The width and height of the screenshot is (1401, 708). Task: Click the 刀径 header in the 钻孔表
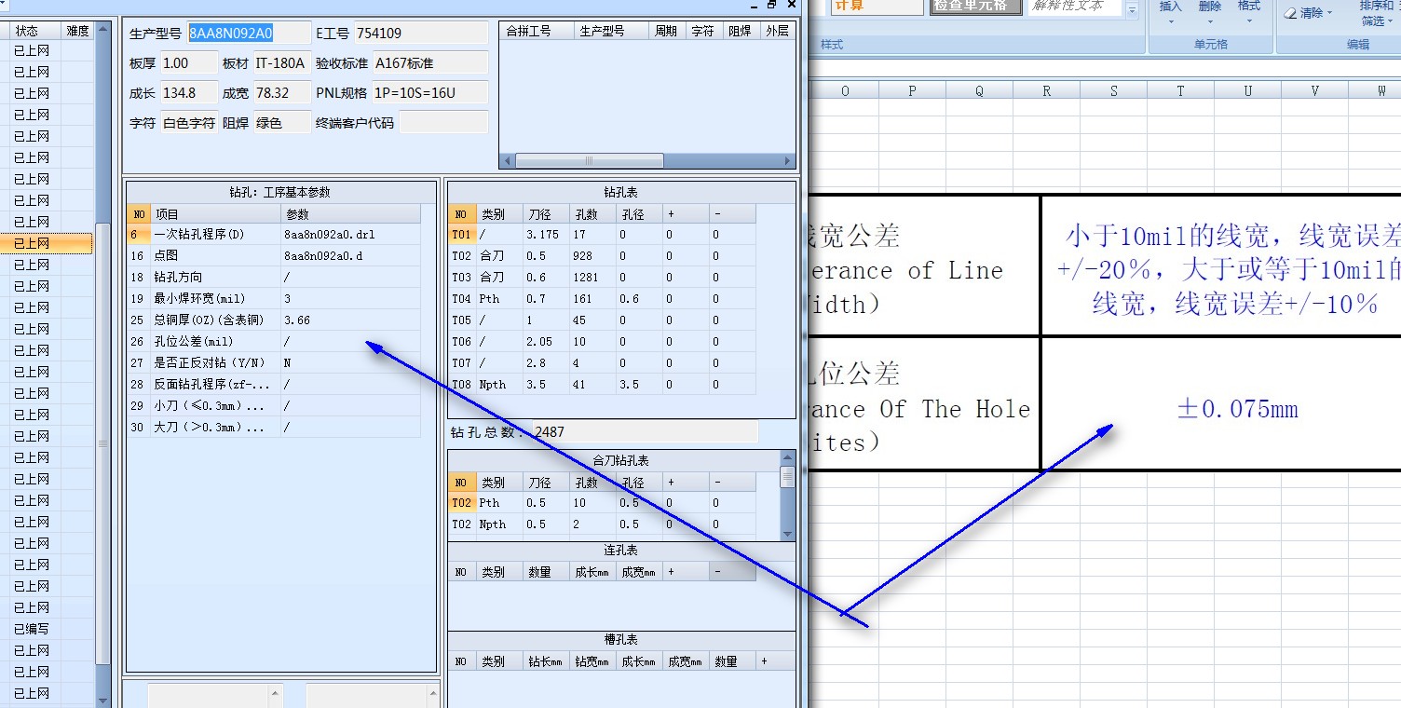[546, 213]
